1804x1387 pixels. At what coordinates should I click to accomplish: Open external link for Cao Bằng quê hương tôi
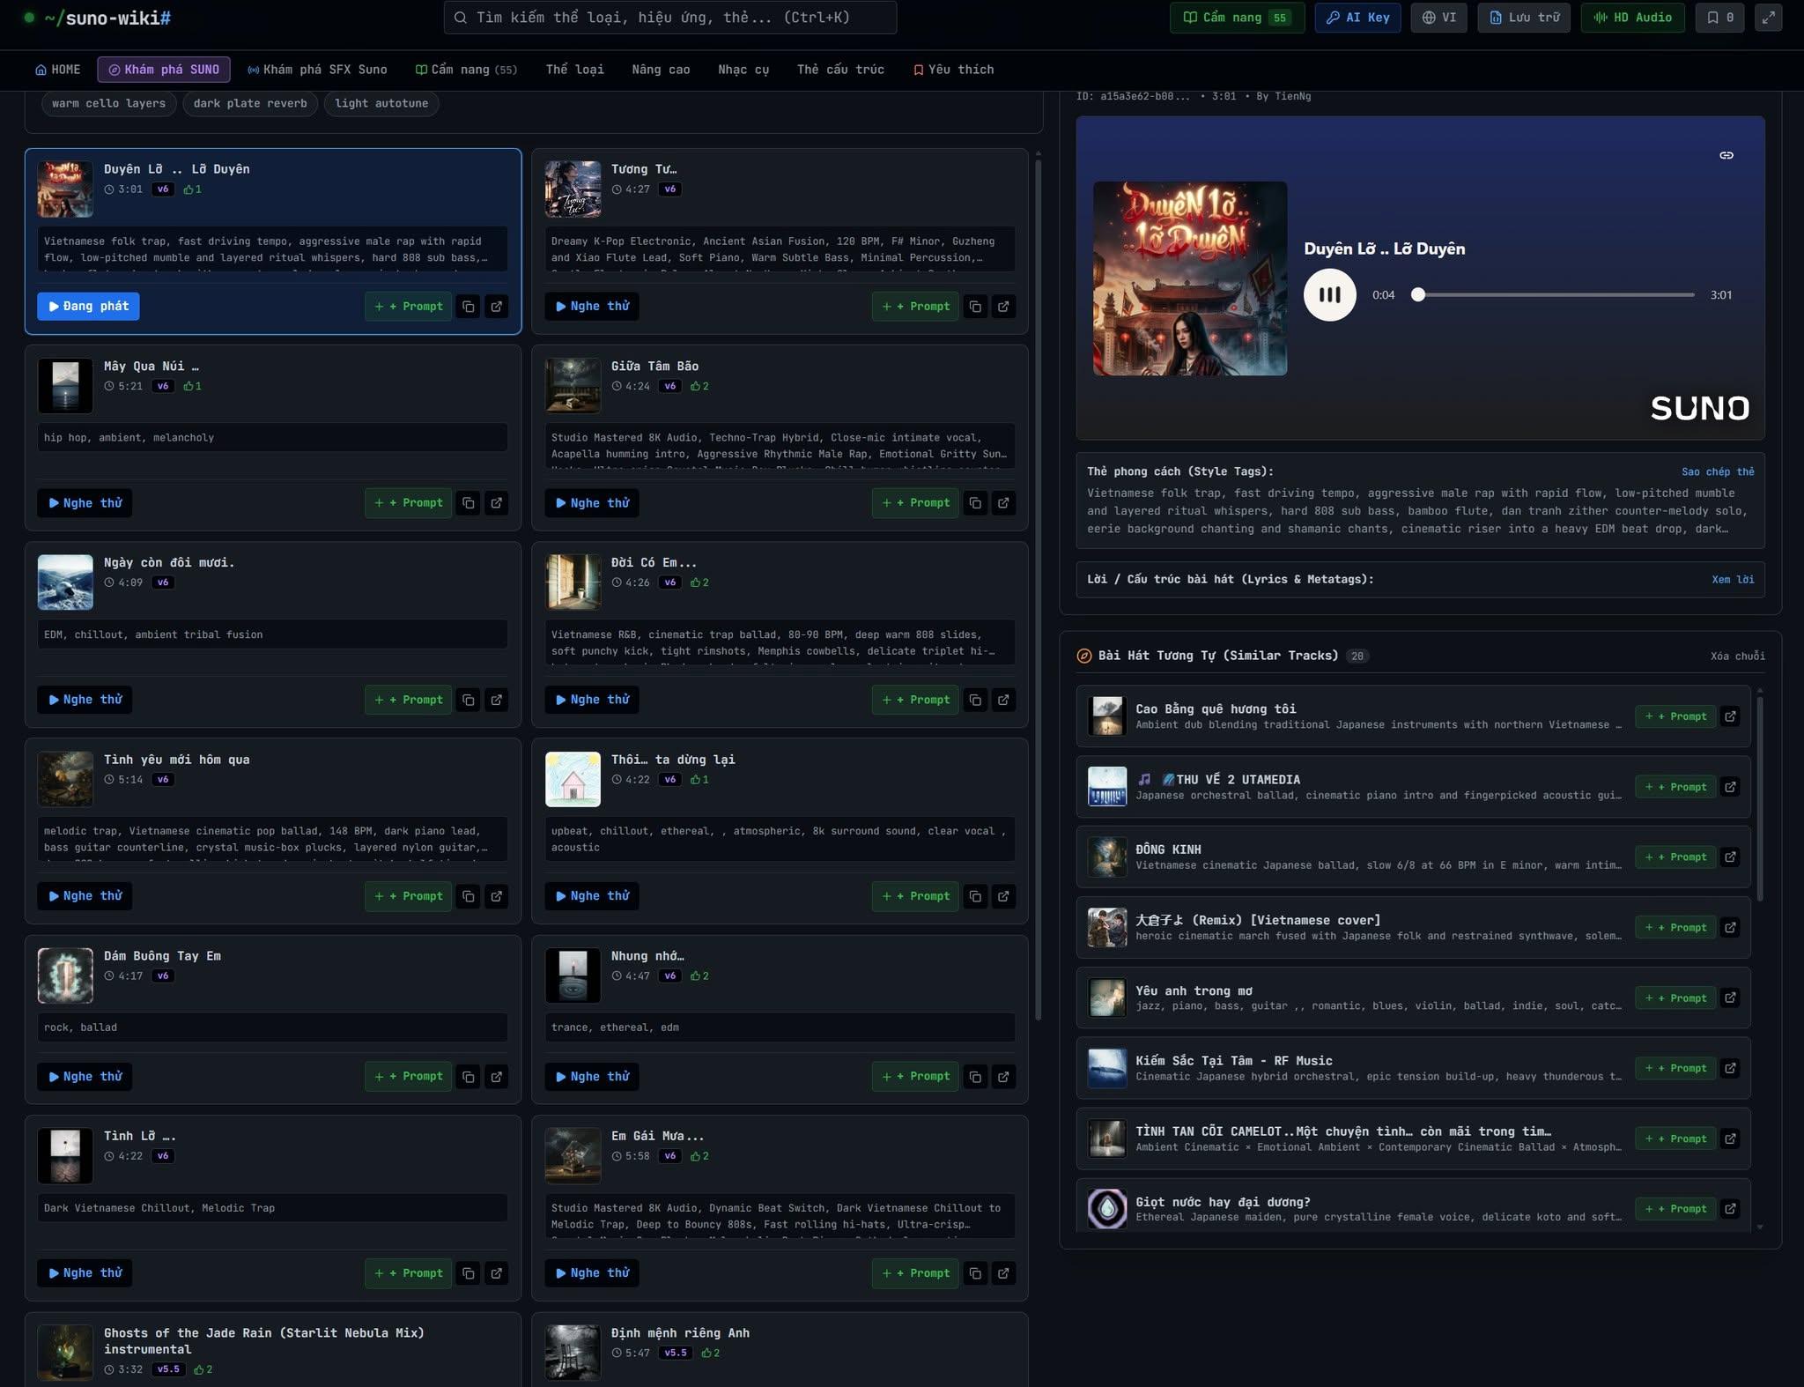click(x=1730, y=716)
